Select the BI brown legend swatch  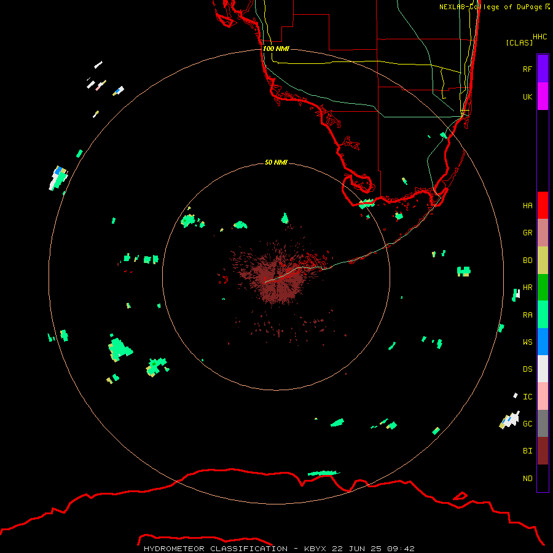[543, 451]
